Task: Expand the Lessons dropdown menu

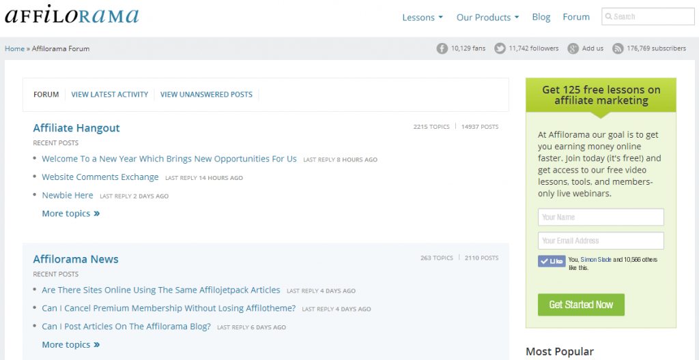Action: coord(423,17)
